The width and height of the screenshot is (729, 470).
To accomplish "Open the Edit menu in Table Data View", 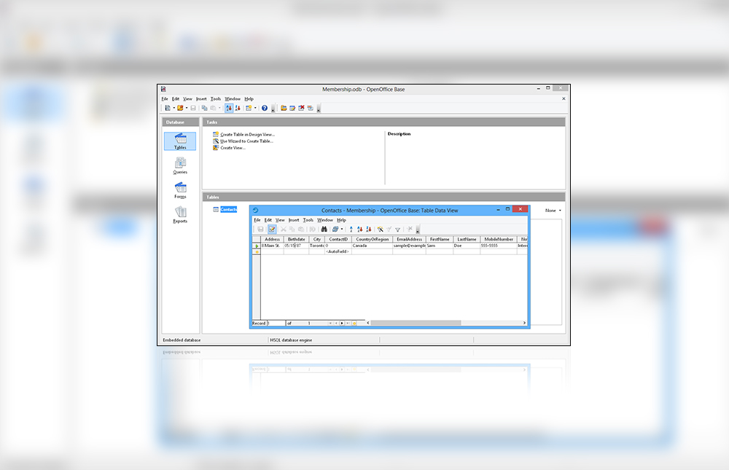I will tap(268, 220).
